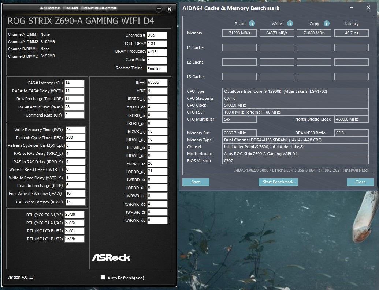Screen dimensions: 379x290
Task: Click the RTL (MC1 C0 B1/B2) field
Action: [x=74, y=231]
